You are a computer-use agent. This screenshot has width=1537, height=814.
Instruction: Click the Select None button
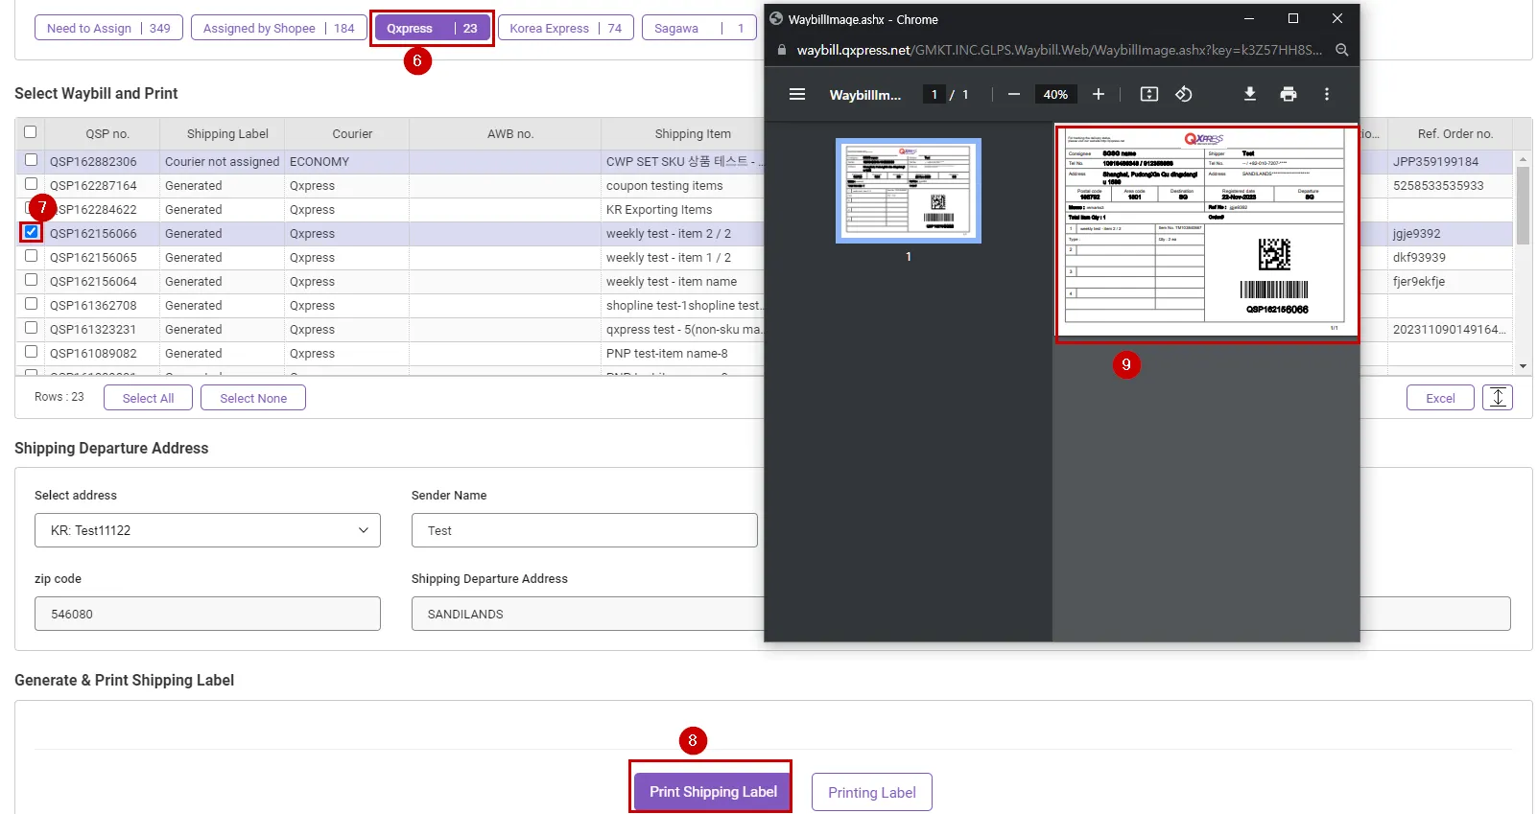[253, 398]
